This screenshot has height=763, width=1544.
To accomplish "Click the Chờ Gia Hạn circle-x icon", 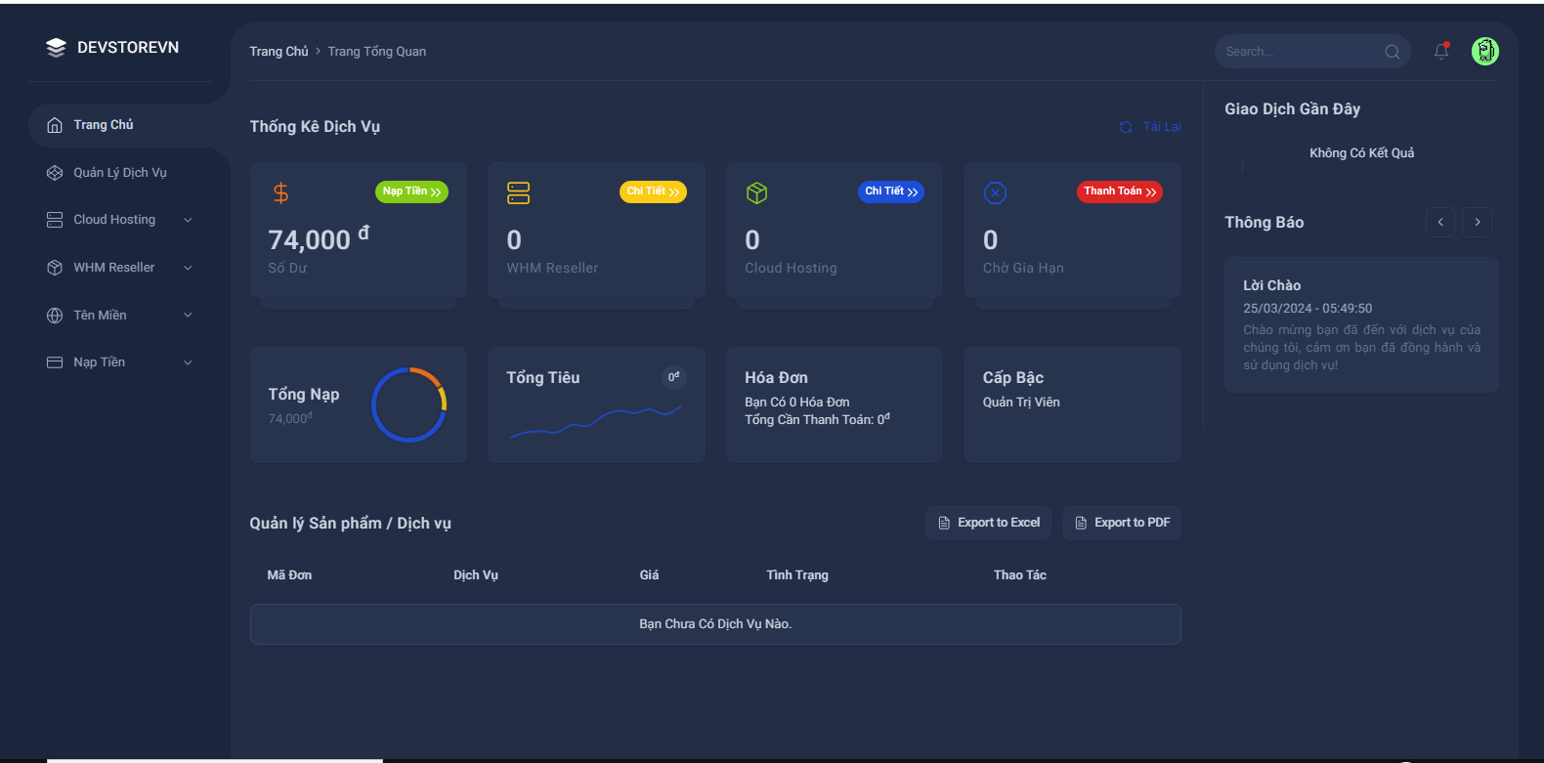I will click(x=995, y=193).
